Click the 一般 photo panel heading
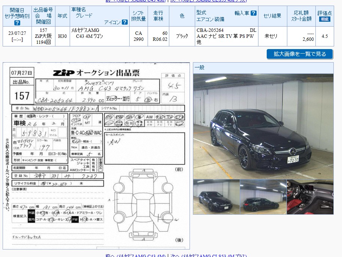Screen dimensions: 342x257 click(200, 68)
